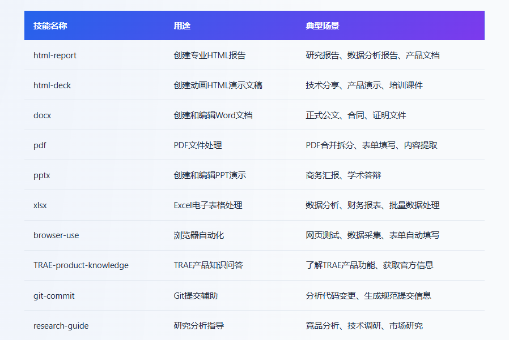Select the html-deck skill name

pos(52,85)
